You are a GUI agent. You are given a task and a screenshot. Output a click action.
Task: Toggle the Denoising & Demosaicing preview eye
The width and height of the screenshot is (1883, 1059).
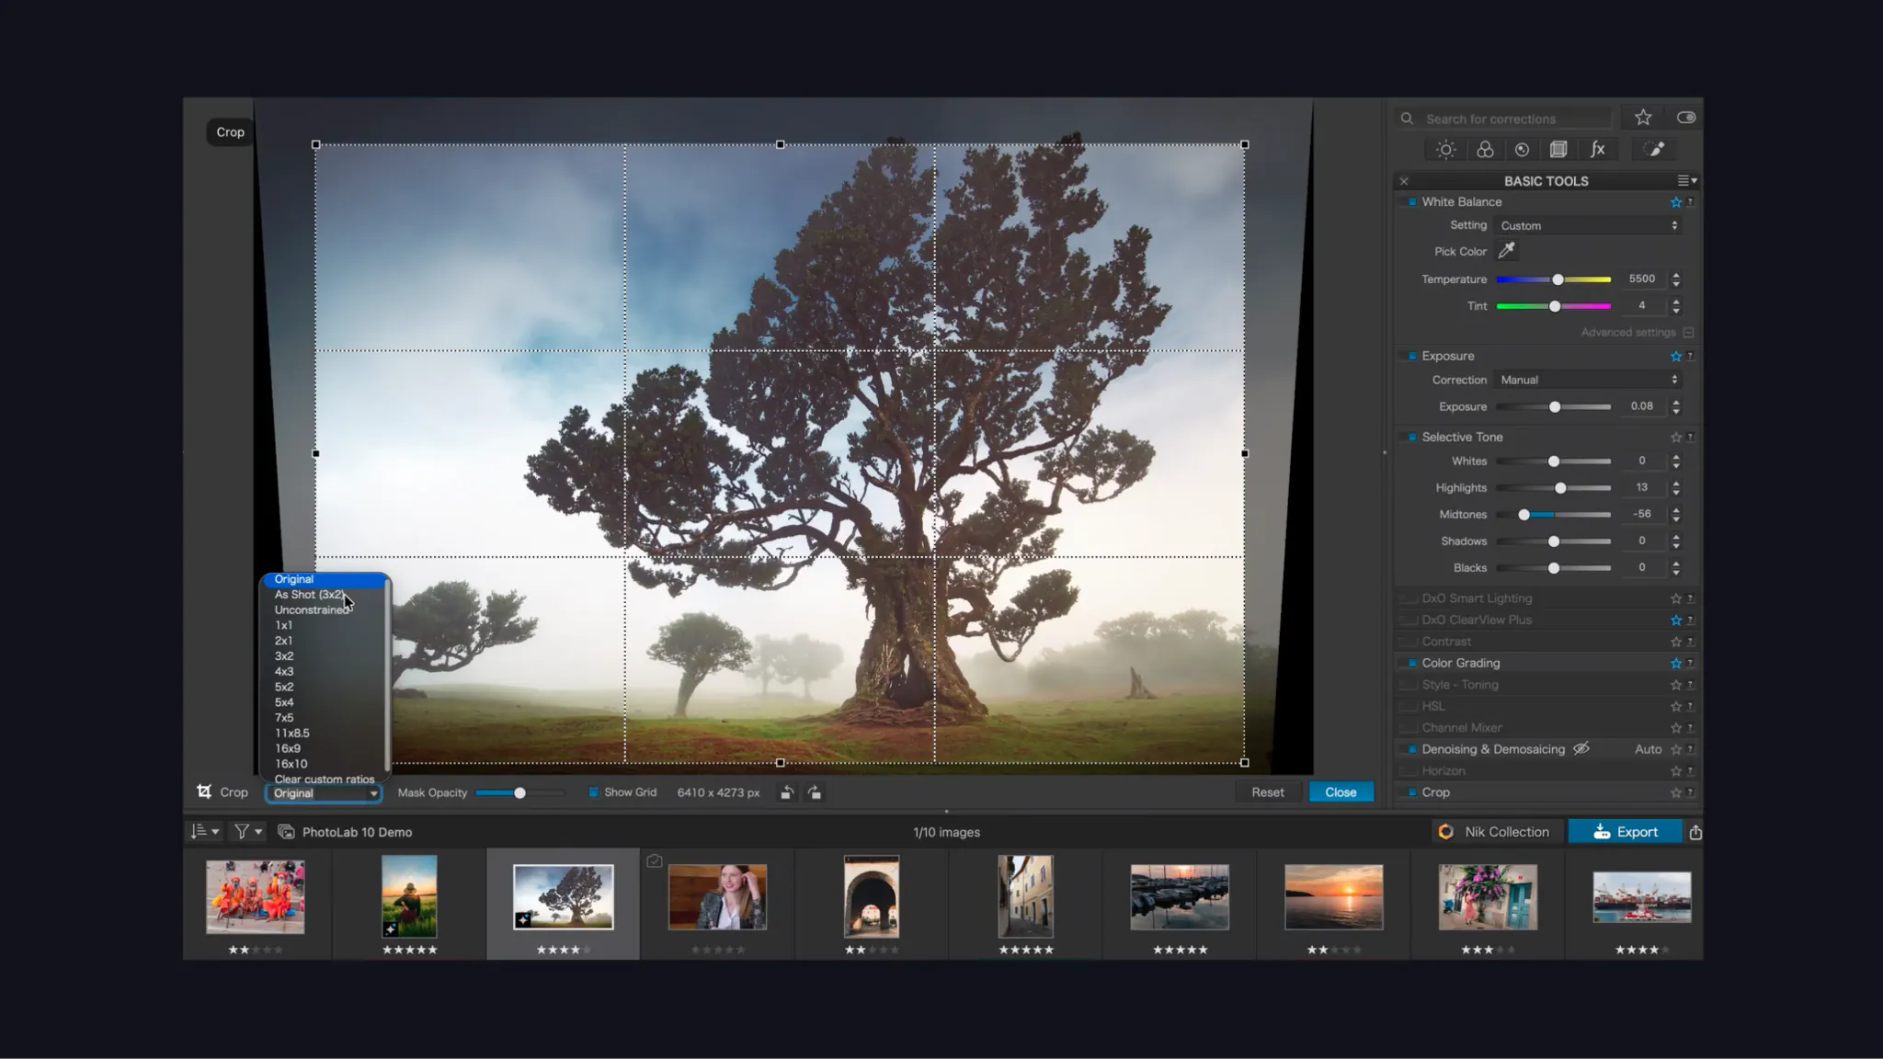1581,749
